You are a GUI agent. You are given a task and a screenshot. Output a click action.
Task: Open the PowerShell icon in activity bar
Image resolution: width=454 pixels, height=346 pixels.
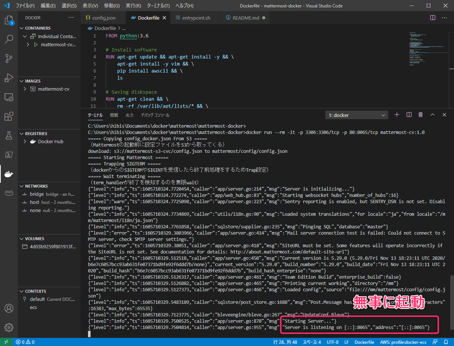pos(9,155)
